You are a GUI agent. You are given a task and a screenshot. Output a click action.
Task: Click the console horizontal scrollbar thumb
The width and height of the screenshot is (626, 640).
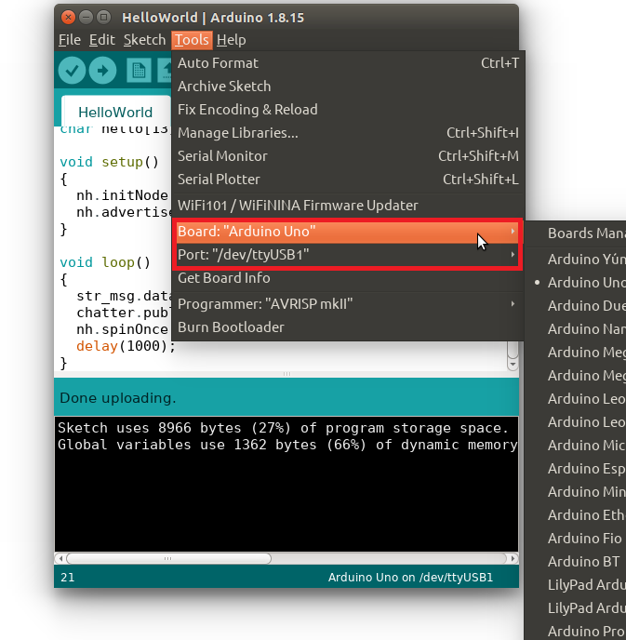coord(168,558)
